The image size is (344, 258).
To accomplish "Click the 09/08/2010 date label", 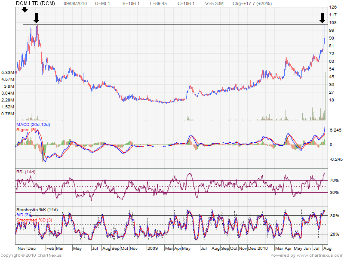I will pos(76,3).
